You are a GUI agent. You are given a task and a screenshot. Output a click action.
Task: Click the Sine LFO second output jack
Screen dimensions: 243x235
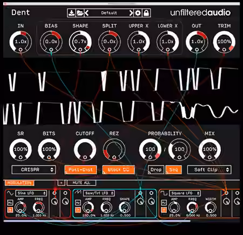tap(65, 193)
